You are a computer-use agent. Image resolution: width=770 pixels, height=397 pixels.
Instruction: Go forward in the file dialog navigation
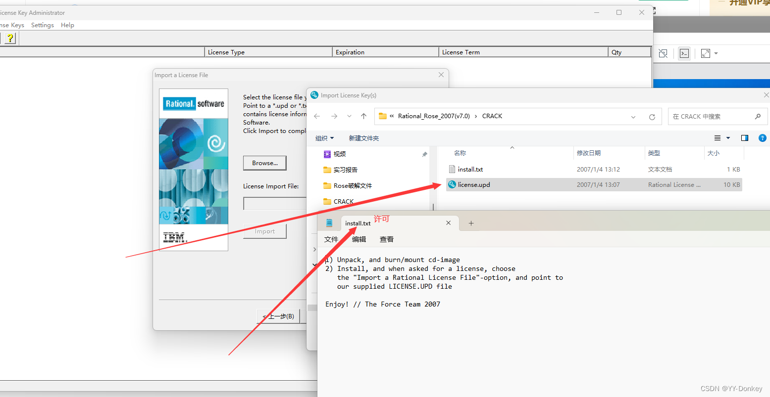(334, 117)
